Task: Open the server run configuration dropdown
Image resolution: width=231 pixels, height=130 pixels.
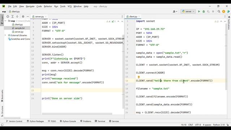Action: click(188, 11)
